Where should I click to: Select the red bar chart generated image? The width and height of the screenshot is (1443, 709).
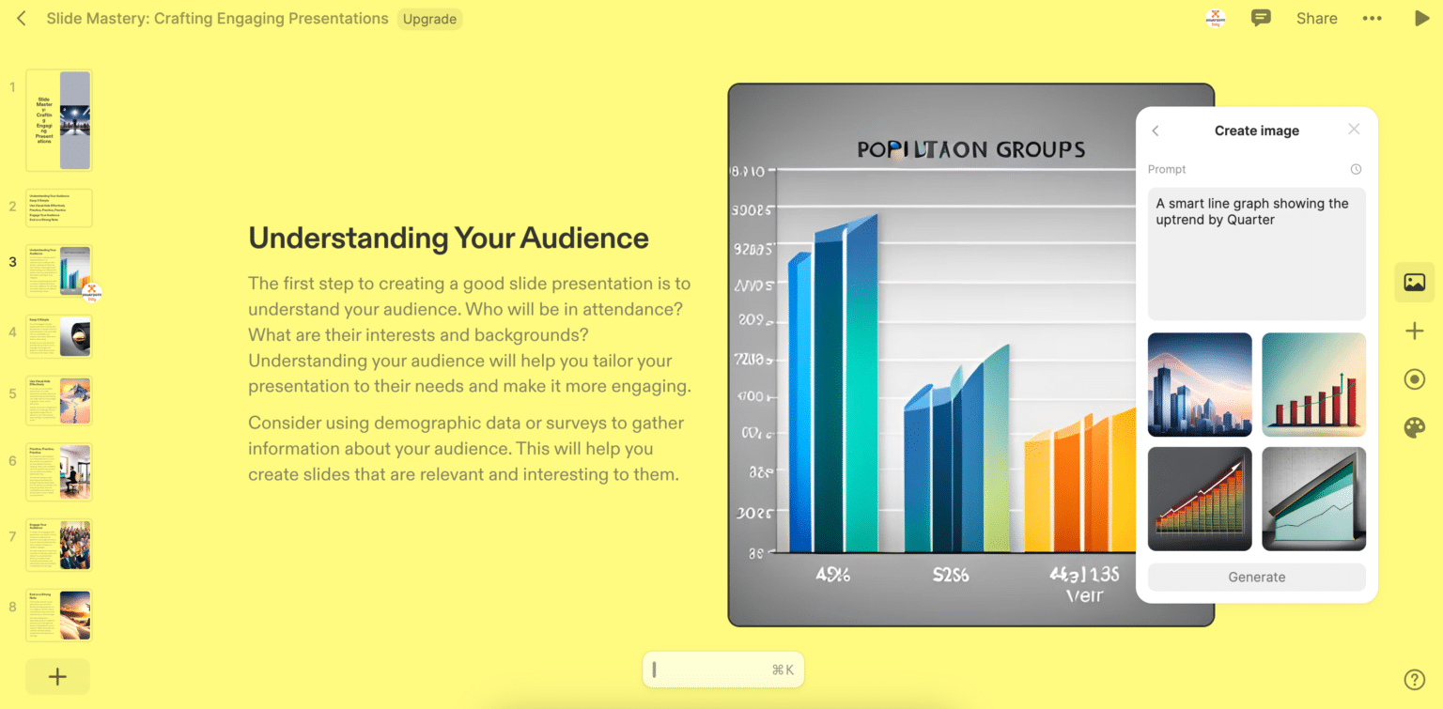point(1313,385)
